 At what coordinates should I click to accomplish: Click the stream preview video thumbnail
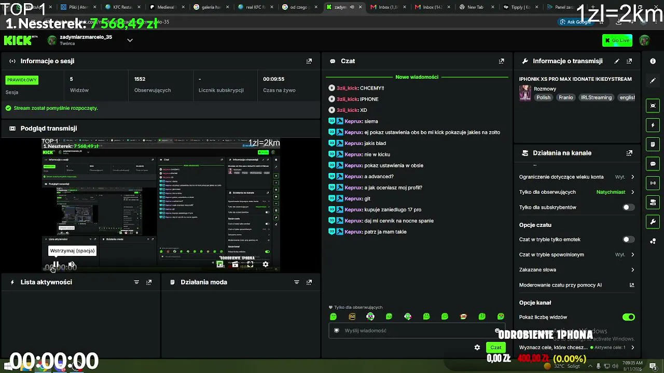pos(161,205)
